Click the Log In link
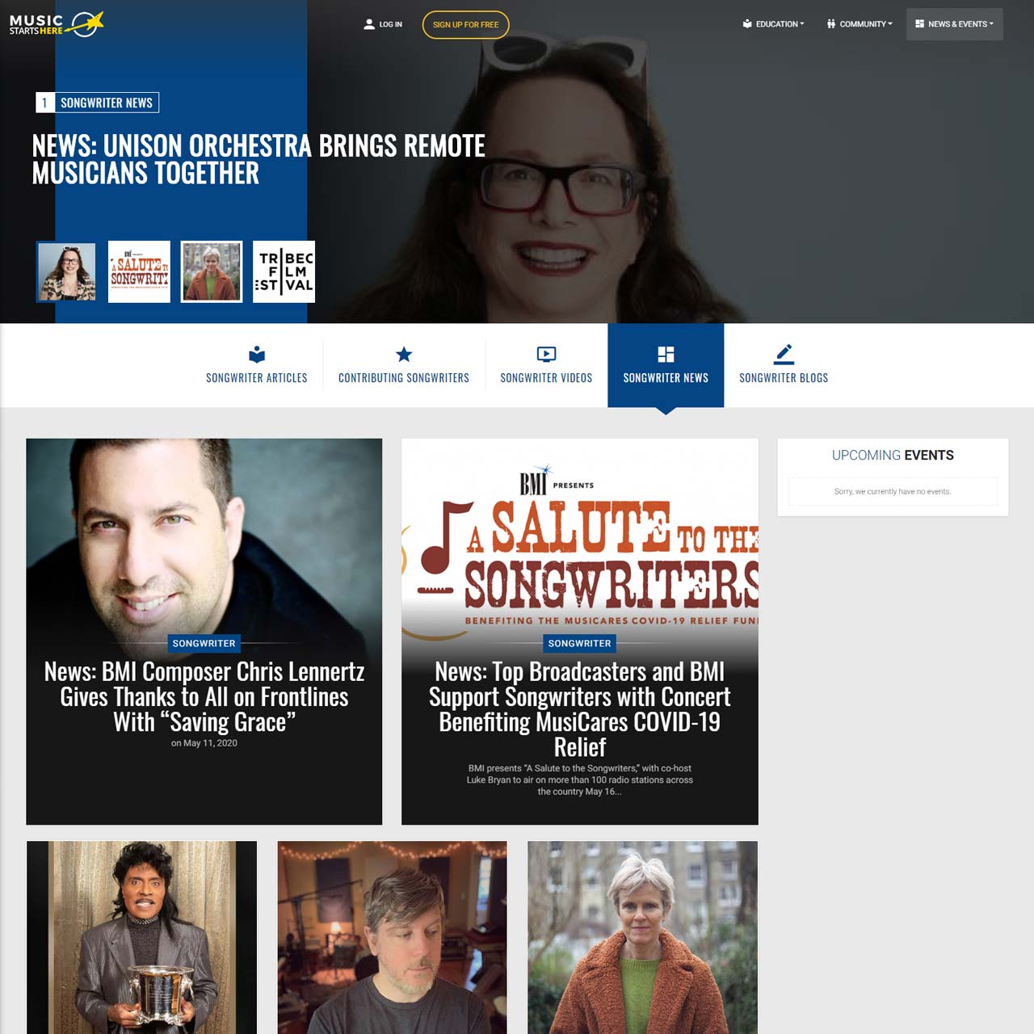 pos(383,24)
